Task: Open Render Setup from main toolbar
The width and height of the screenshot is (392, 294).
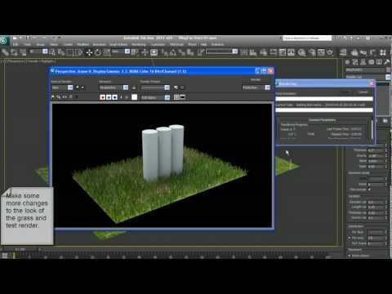Action: point(312,52)
